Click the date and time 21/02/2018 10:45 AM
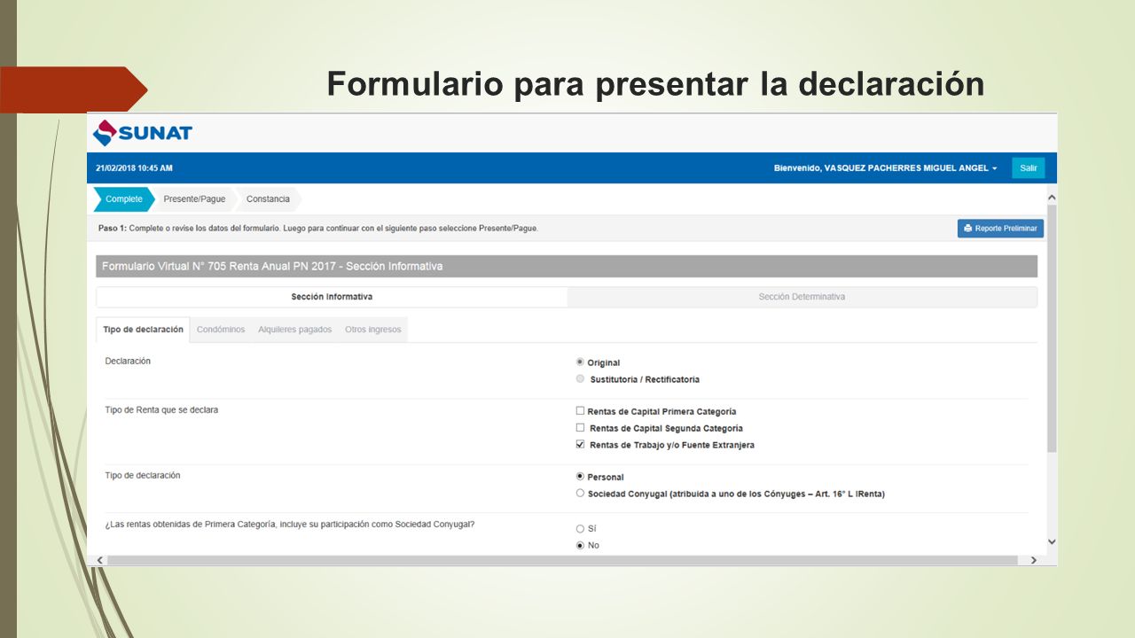 point(134,168)
